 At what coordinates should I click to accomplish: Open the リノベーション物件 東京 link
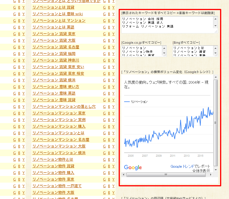pos(53,179)
